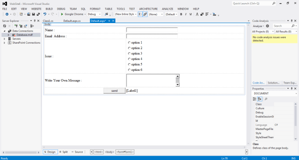Select the <form#form1> breadcrumb tag
This screenshot has height=160, width=299.
(125, 152)
